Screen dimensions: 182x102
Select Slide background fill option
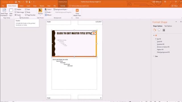click(156, 52)
